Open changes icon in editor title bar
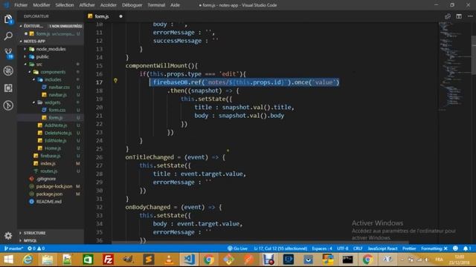 click(x=448, y=16)
